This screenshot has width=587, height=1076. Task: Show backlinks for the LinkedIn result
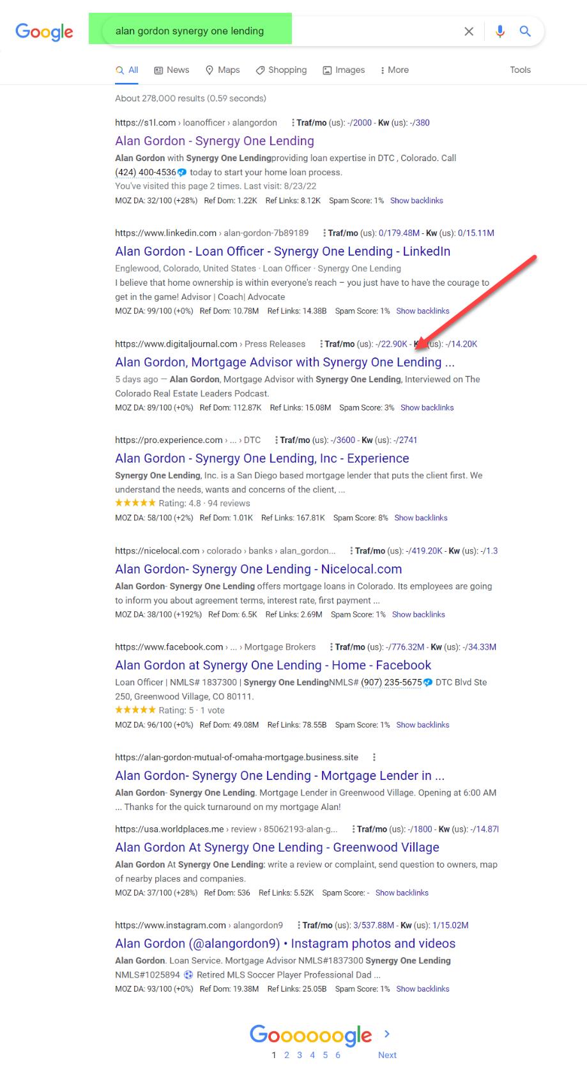[x=423, y=311]
